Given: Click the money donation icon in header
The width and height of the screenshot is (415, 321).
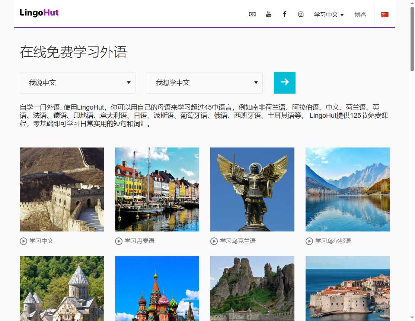Looking at the screenshot, I should coord(252,14).
